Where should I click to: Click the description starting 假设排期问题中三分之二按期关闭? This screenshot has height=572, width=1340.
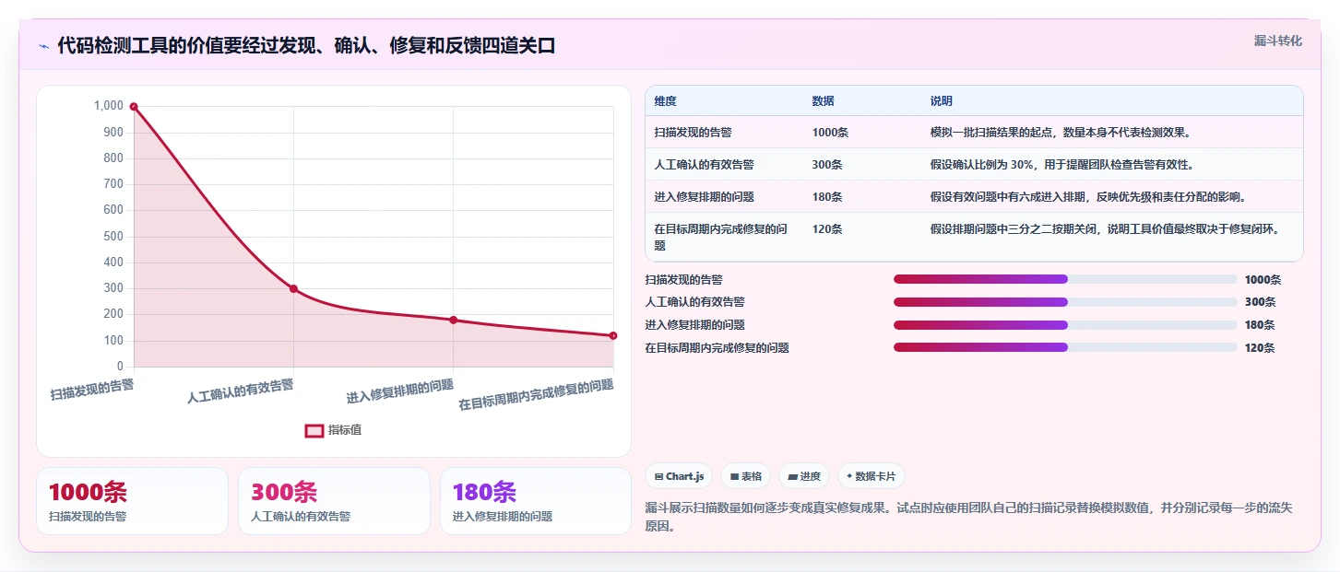tap(1105, 229)
